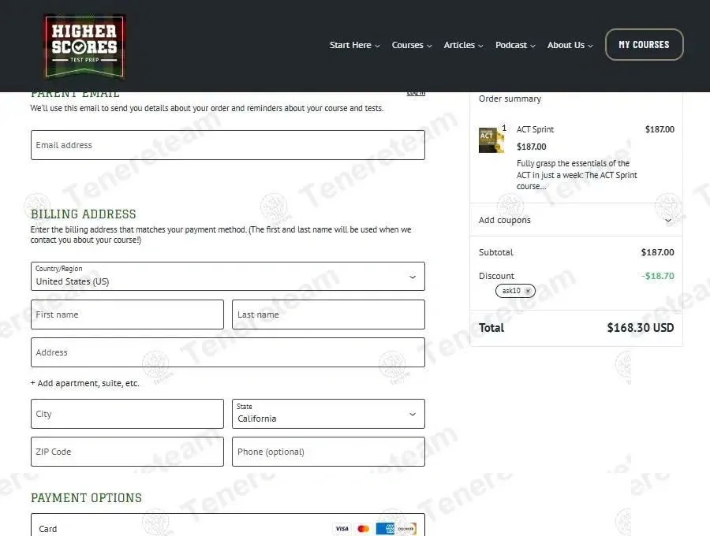Click the Discover card icon
Screen dimensions: 710x536
[x=406, y=528]
